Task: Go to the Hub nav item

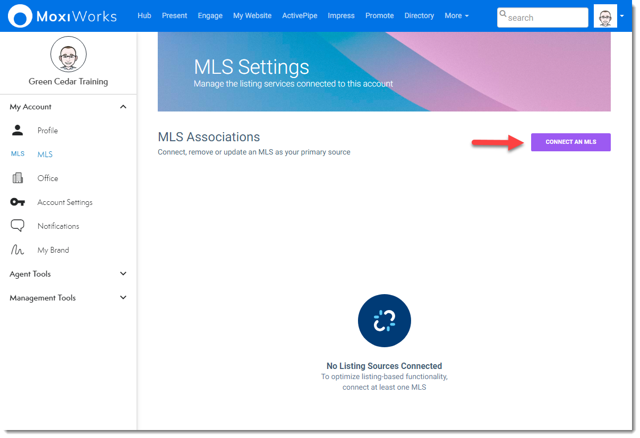Action: (x=144, y=16)
